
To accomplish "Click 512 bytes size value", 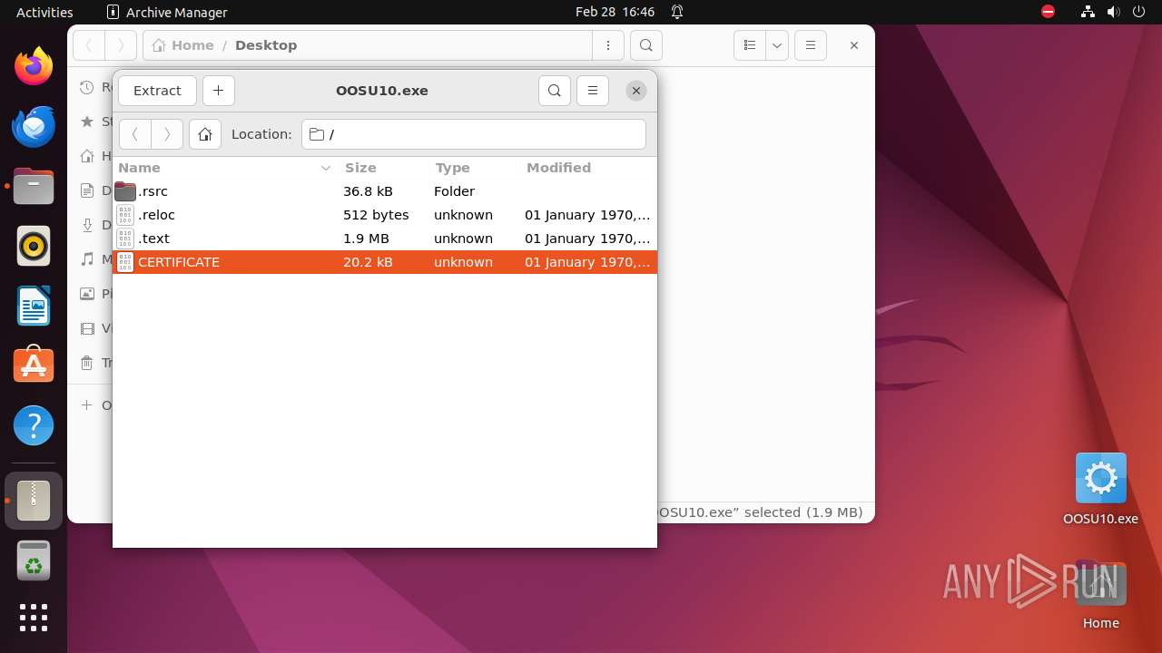I will [376, 215].
